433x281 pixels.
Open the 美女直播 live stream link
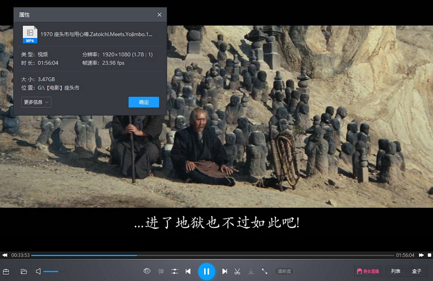tap(368, 271)
